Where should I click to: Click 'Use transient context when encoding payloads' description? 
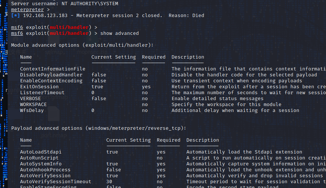click(x=237, y=80)
